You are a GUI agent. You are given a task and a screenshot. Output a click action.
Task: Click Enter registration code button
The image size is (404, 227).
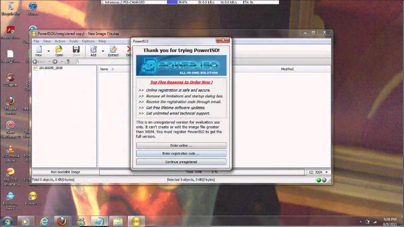(181, 154)
